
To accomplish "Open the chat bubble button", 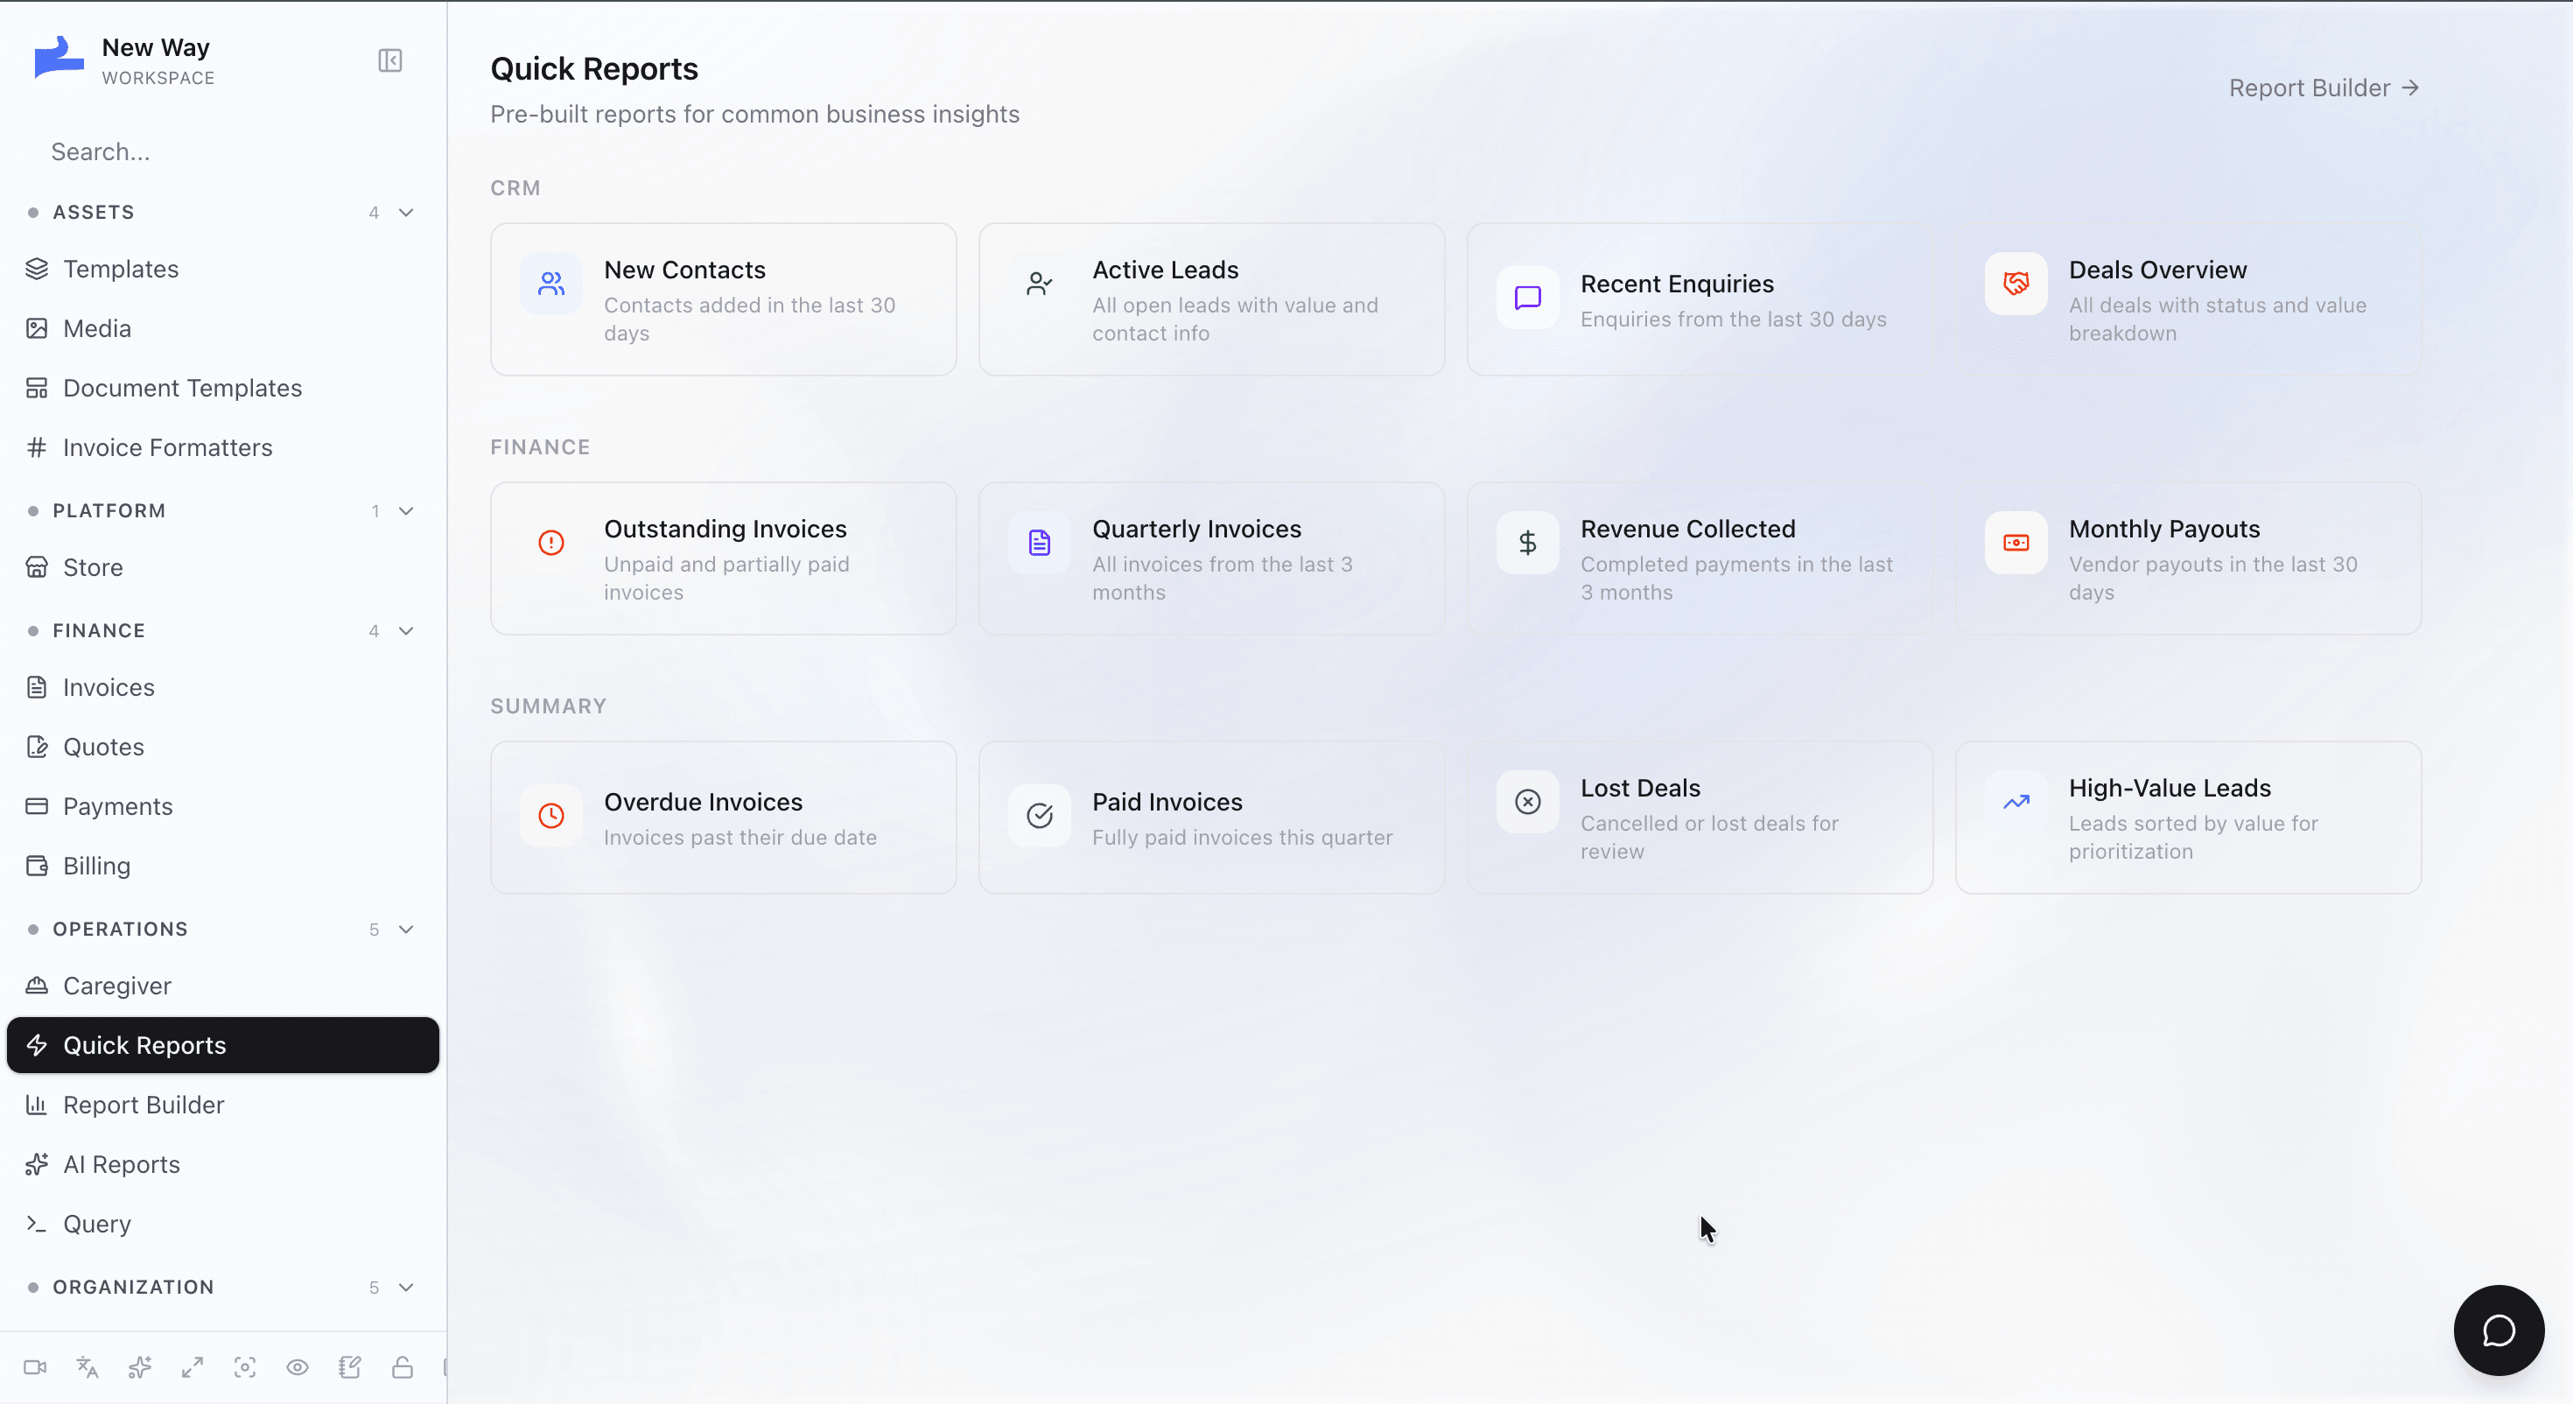I will pyautogui.click(x=2499, y=1331).
